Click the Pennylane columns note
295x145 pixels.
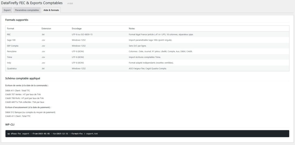tap(161, 51)
